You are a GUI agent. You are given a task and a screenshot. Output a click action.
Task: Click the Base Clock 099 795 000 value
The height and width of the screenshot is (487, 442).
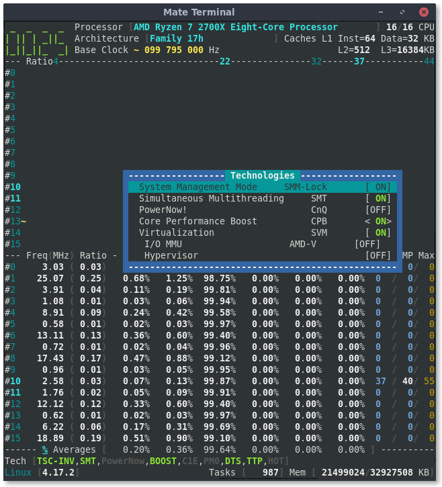click(173, 50)
